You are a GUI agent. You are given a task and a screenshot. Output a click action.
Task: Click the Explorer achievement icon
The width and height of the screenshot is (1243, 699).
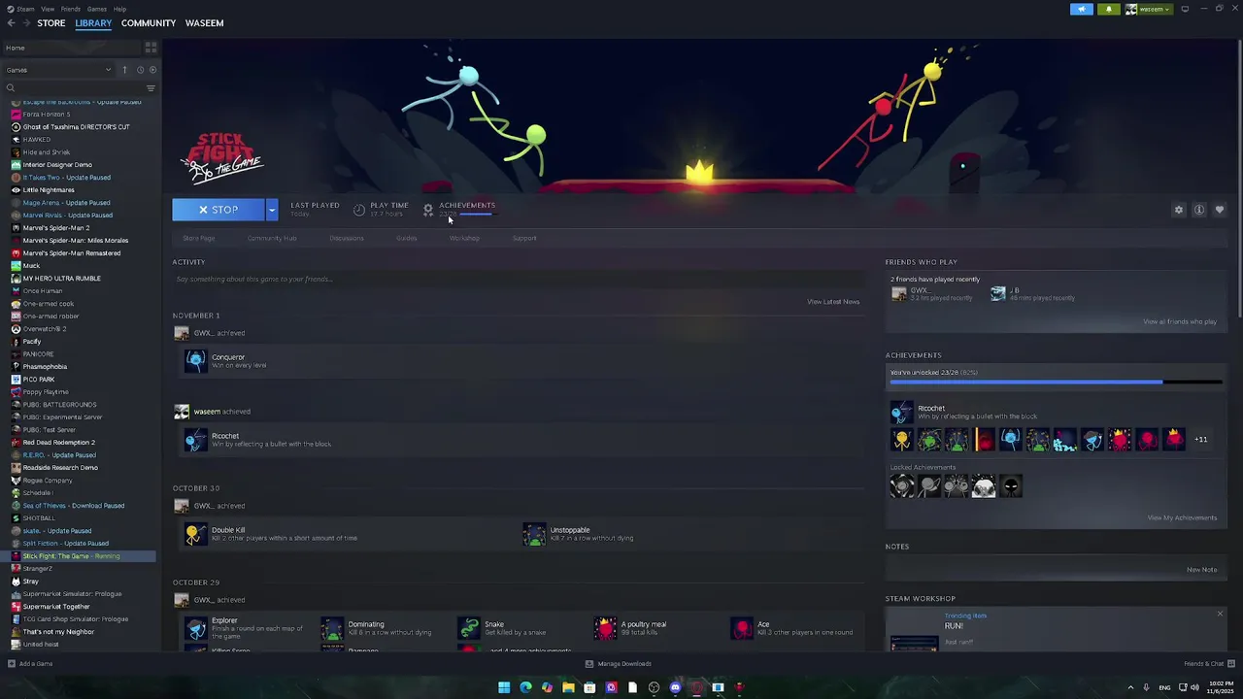196,628
